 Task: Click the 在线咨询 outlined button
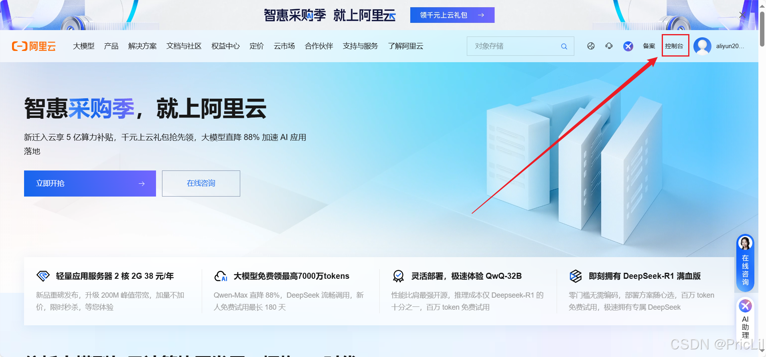(x=201, y=183)
